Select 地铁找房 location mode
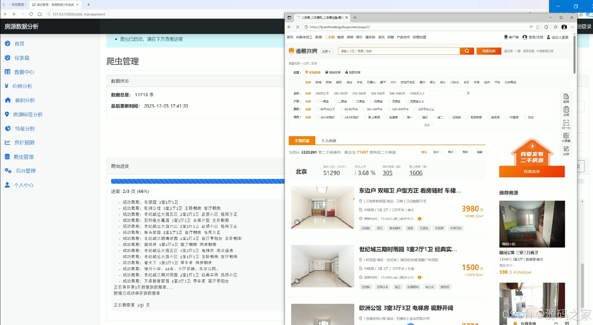Viewport: 593px width, 325px height. [x=333, y=72]
